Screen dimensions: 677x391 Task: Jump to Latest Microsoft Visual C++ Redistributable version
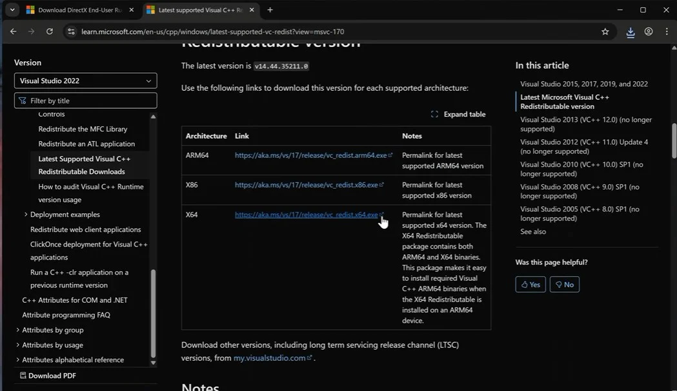(x=565, y=102)
